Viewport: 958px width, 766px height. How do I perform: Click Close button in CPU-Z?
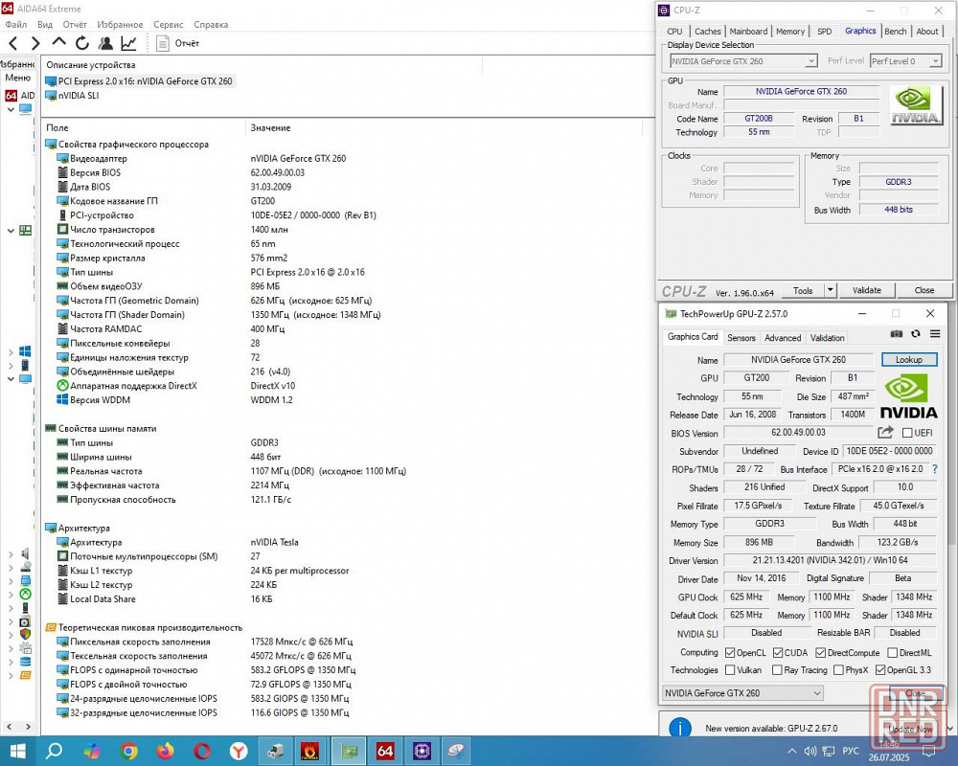(x=924, y=290)
